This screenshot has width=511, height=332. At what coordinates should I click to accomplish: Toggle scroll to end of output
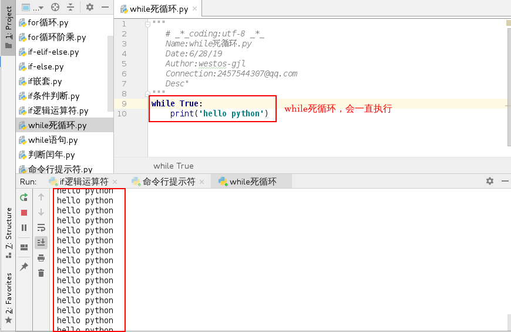pyautogui.click(x=41, y=242)
